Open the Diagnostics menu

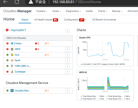(73, 11)
